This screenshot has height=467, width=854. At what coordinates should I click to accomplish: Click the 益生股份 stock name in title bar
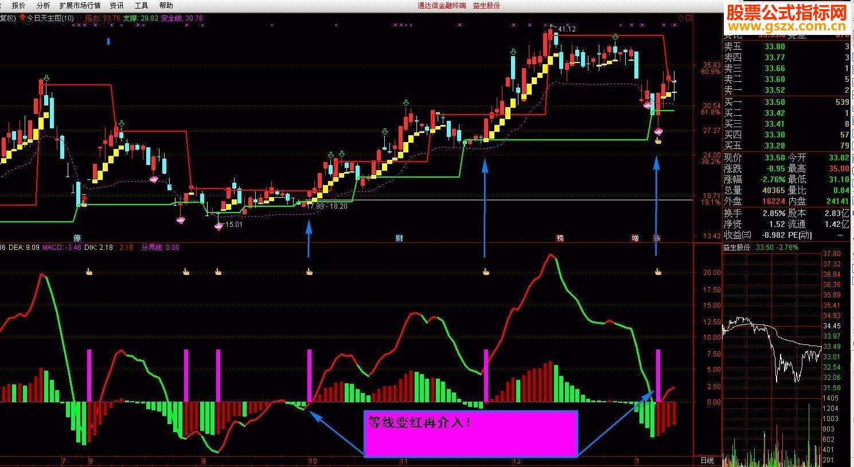pos(486,5)
